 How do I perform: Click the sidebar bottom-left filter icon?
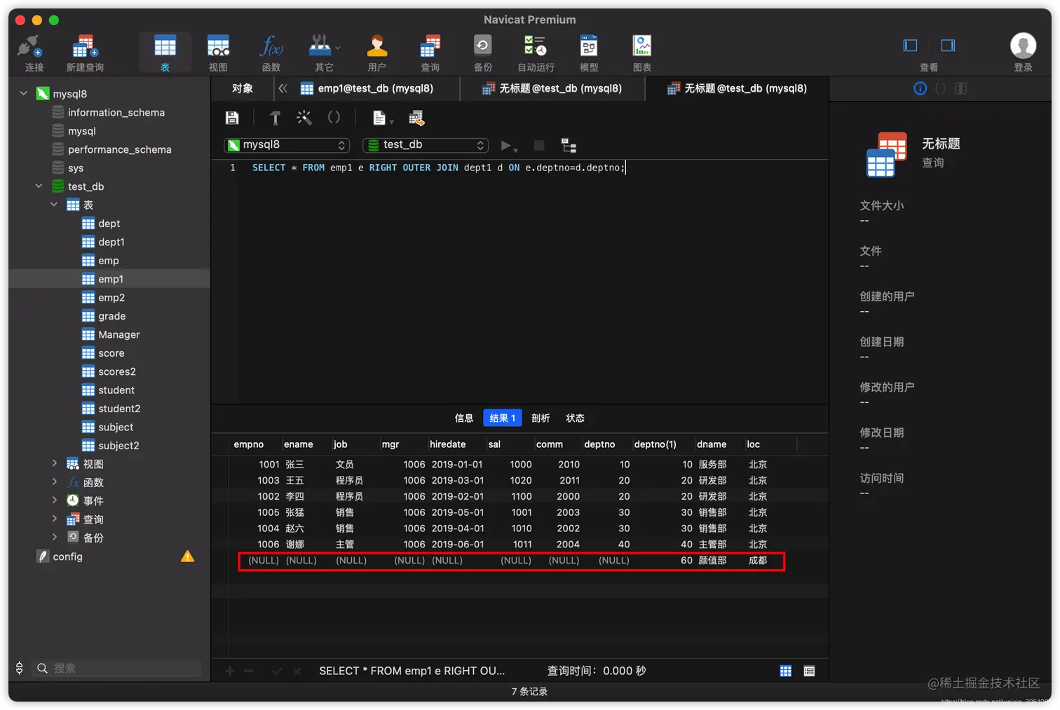[20, 668]
